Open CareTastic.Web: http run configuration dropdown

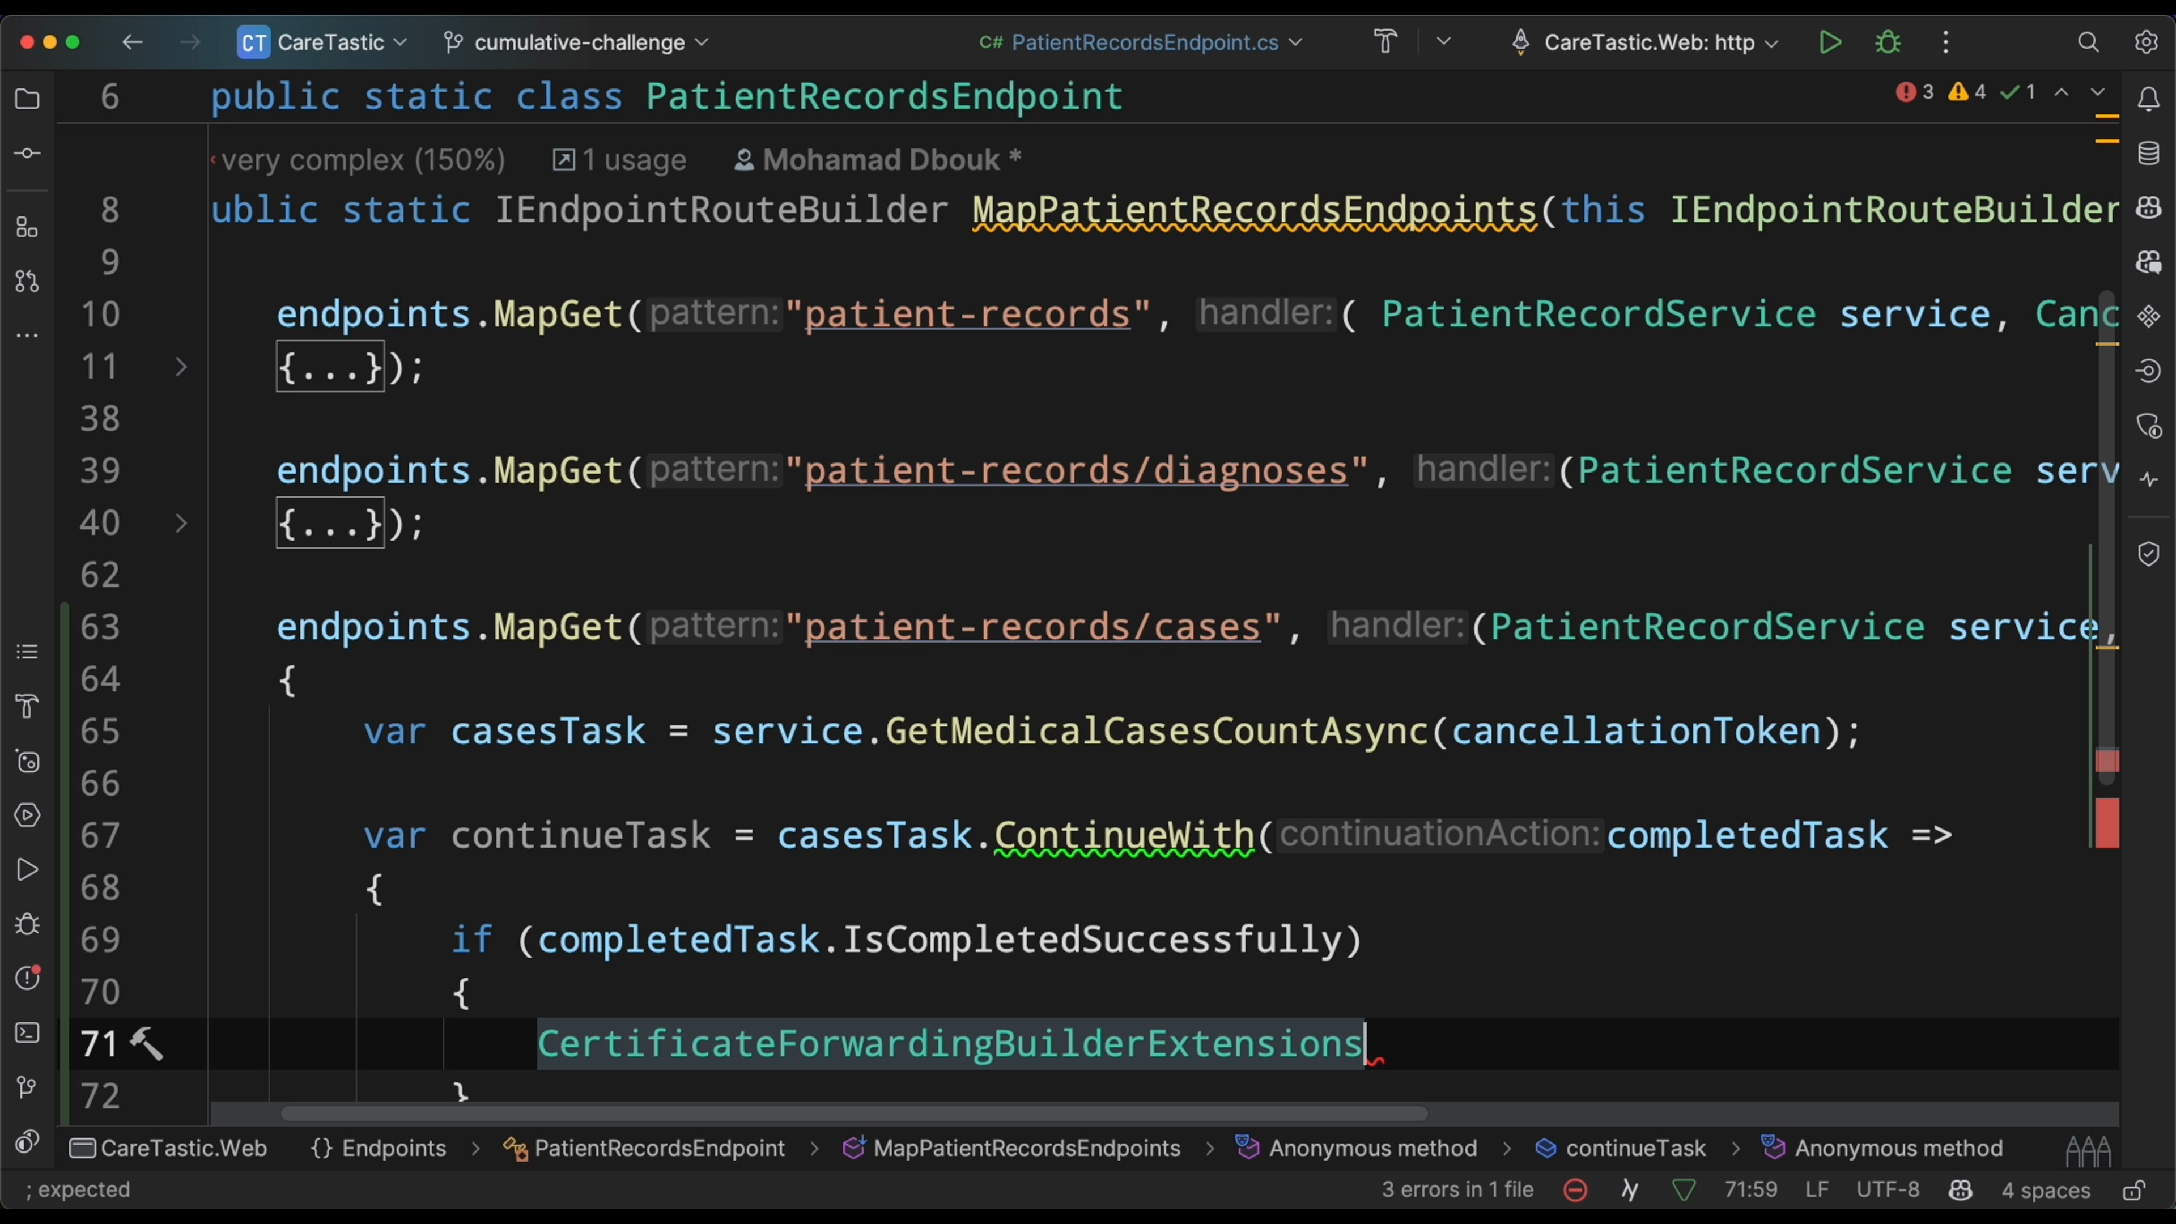[1649, 42]
